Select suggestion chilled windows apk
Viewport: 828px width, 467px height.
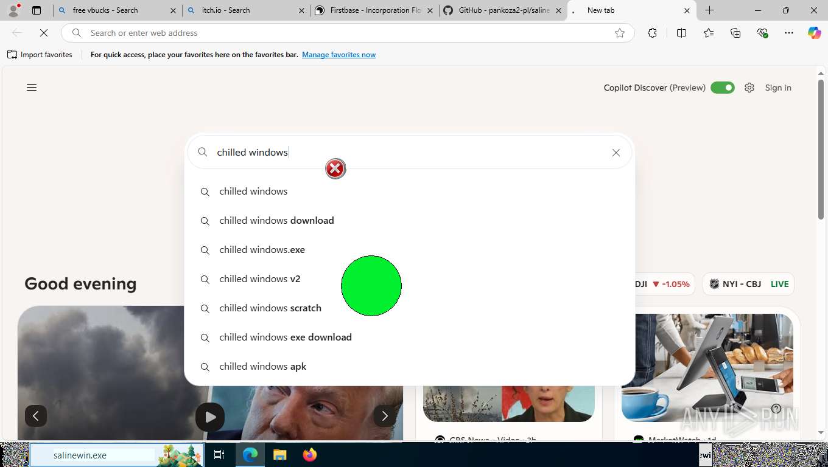[410, 367]
